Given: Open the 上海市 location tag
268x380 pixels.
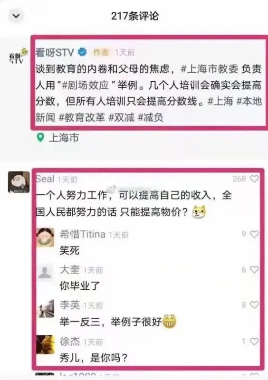Looking at the screenshot, I should pos(64,138).
